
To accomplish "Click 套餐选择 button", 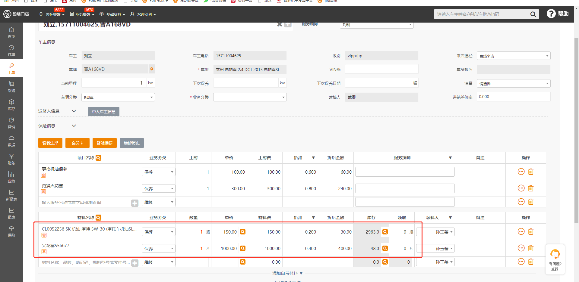I will 50,143.
